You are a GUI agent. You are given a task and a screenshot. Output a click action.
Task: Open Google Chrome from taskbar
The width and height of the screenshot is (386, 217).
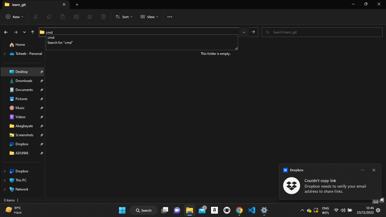pos(239,210)
